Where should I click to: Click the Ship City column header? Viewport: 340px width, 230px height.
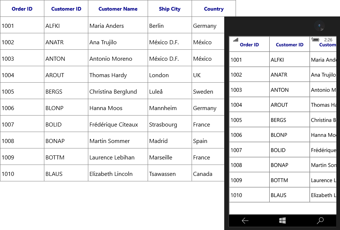170,9
